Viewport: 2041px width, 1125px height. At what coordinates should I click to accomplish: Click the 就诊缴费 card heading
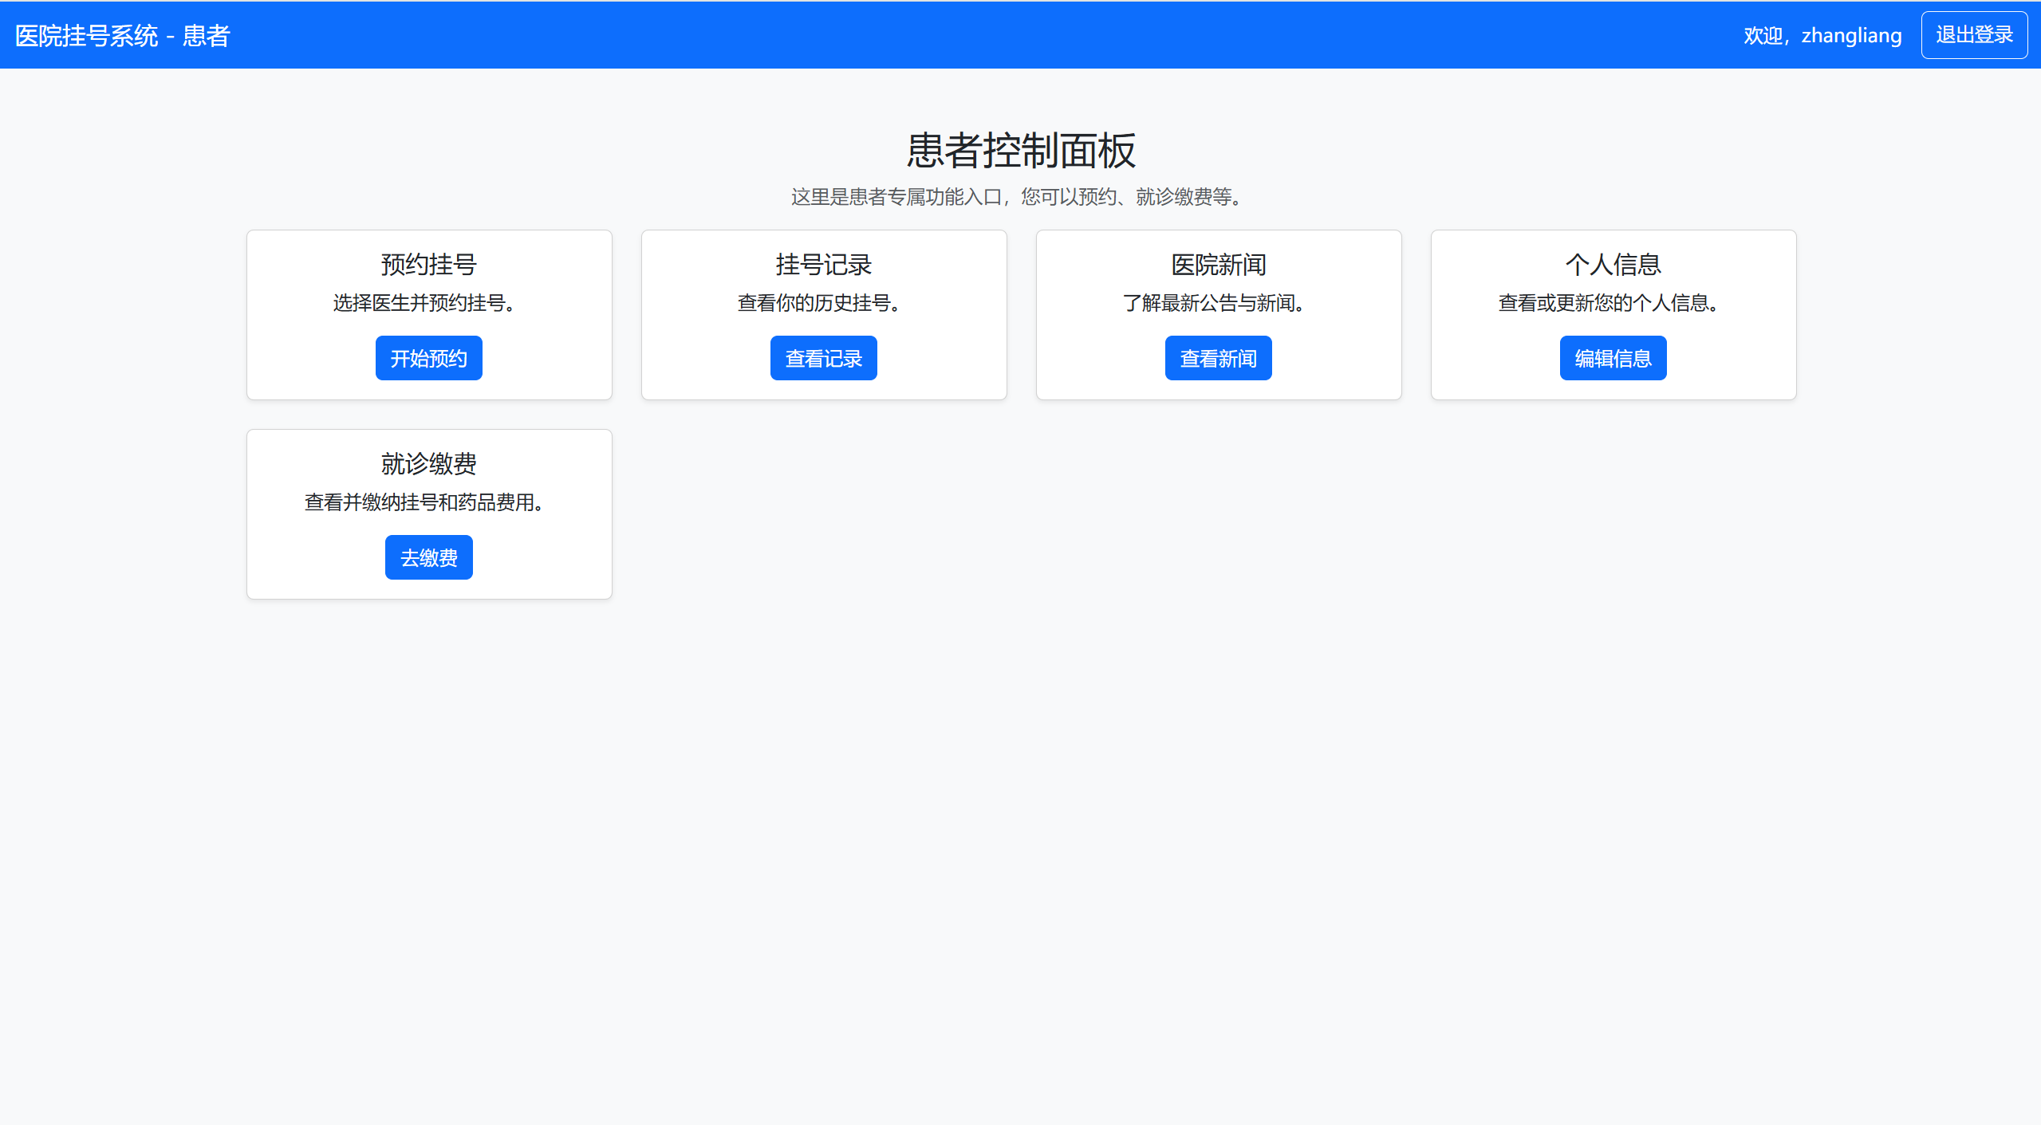pos(428,463)
